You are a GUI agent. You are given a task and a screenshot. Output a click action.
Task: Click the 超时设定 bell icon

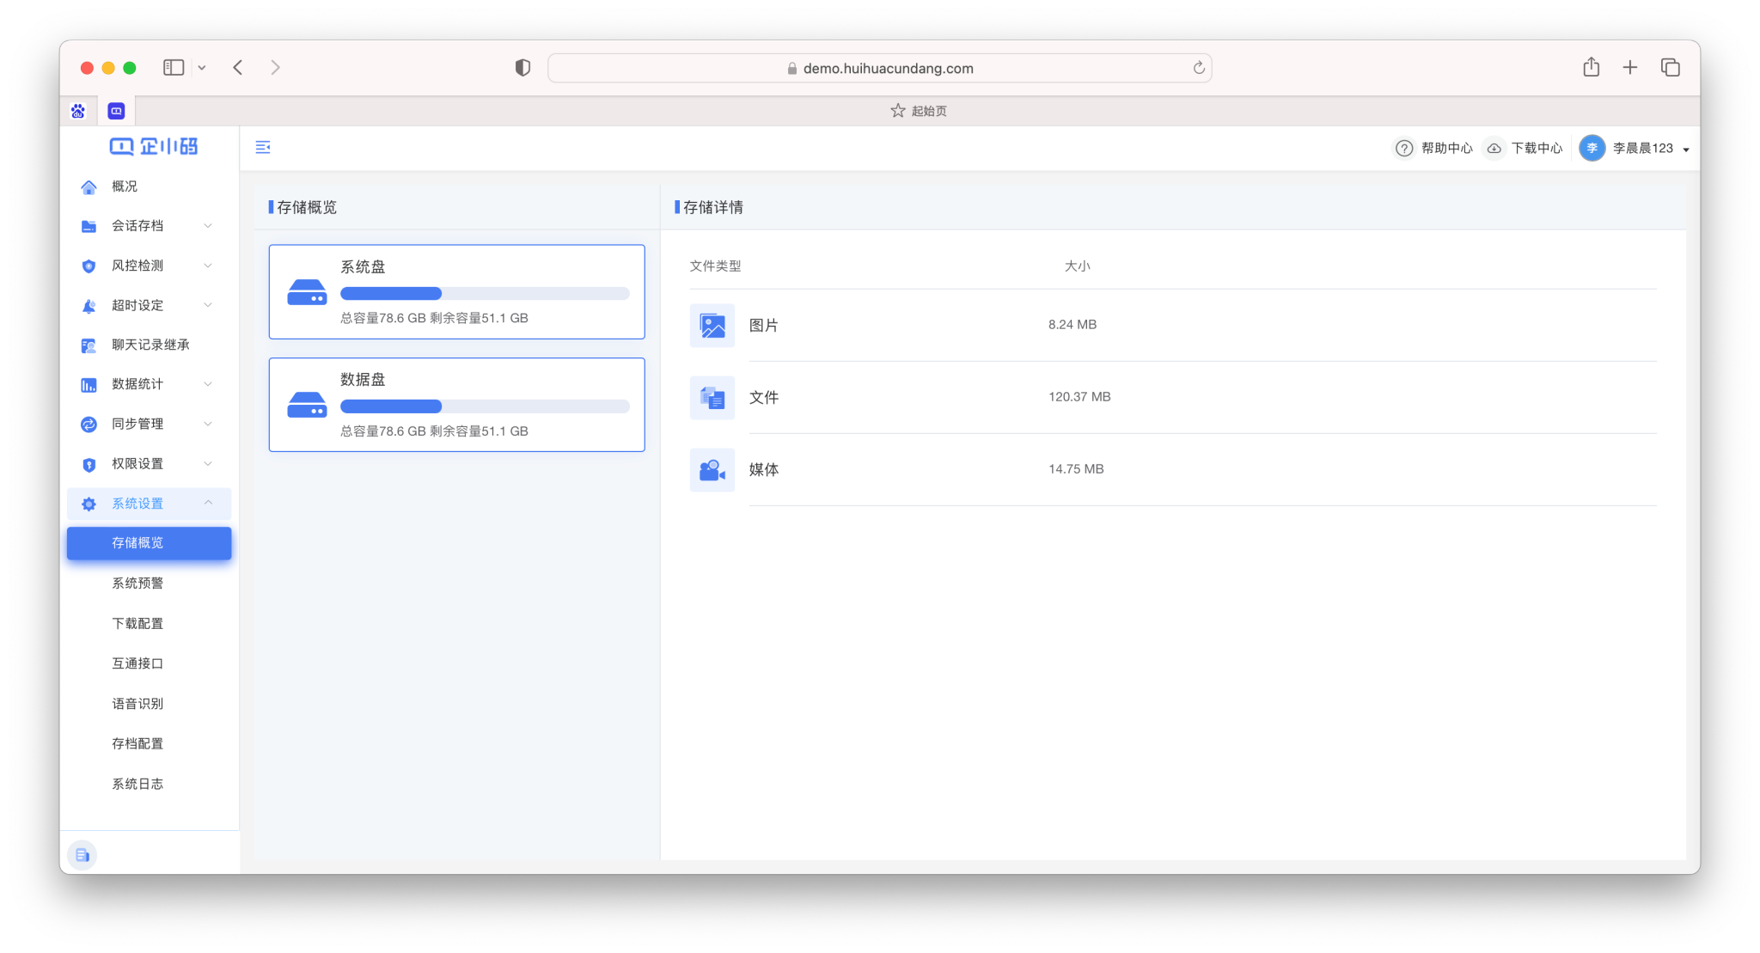(89, 306)
